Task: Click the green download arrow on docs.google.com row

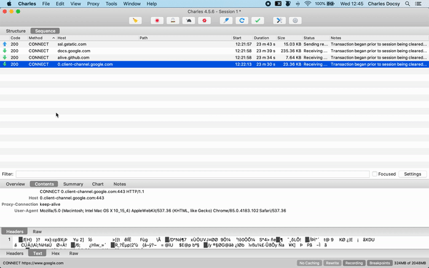Action: [5, 51]
